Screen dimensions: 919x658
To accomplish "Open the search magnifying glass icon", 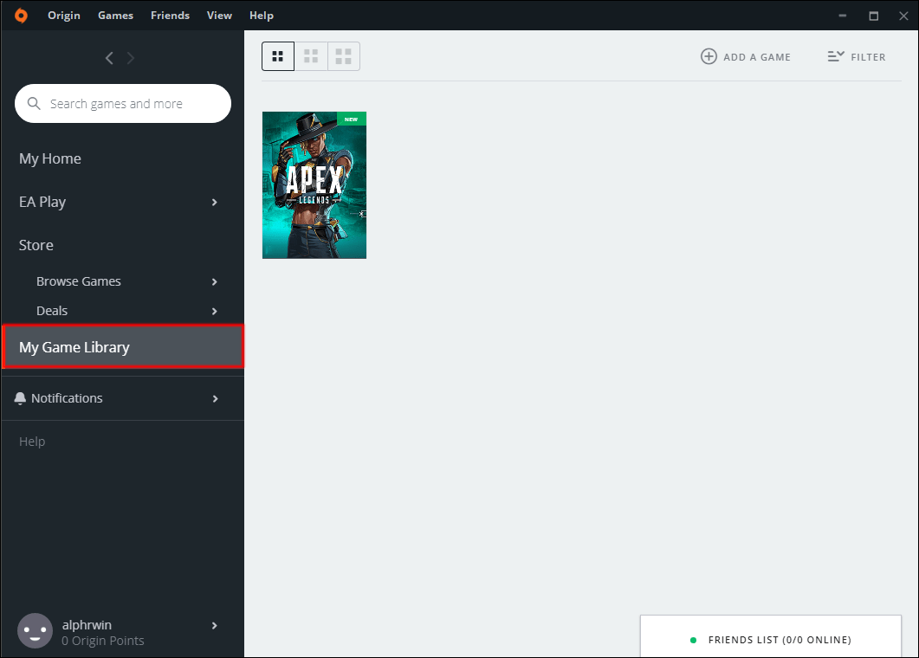I will [x=34, y=103].
